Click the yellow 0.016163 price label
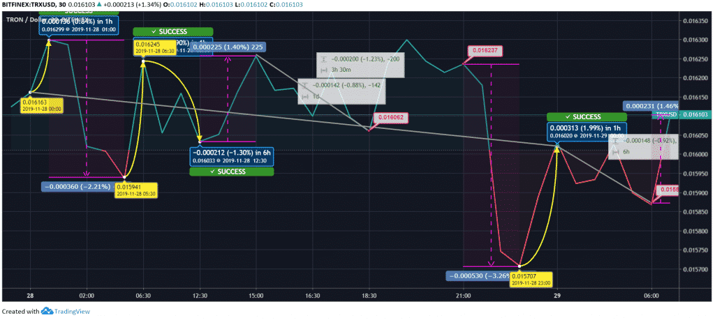Screen dimensions: 715x320 coord(40,106)
